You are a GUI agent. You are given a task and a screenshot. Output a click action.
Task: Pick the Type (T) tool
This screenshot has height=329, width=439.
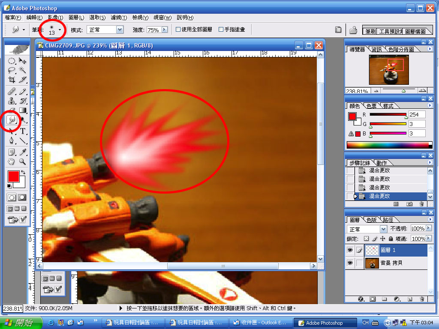click(x=23, y=131)
